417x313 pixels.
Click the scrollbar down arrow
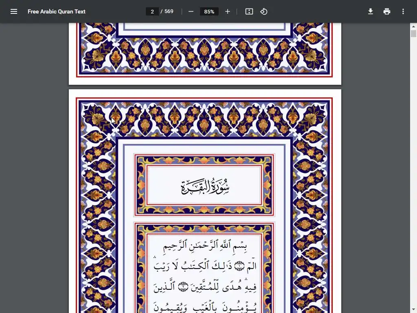click(x=413, y=310)
